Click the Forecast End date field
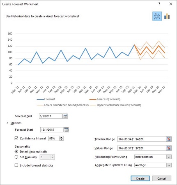177x185 pixels. 51,116
